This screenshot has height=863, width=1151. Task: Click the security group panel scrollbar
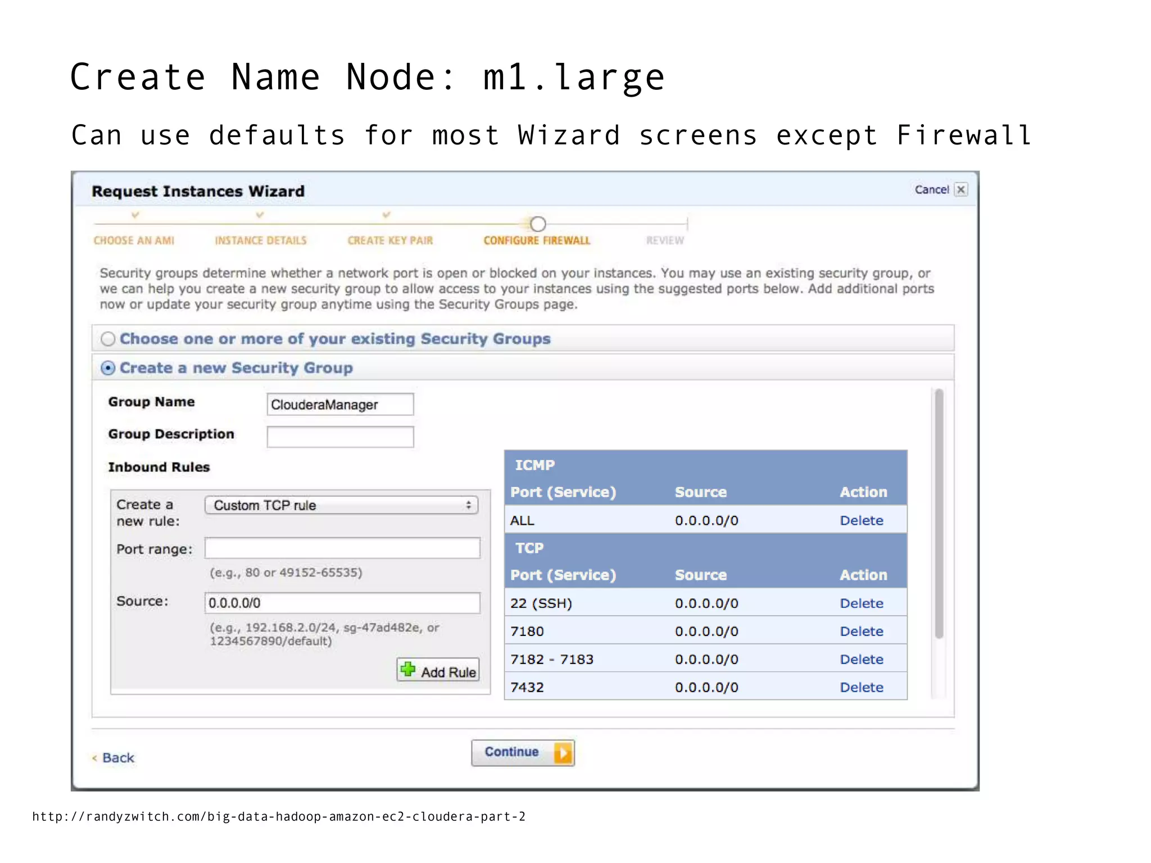(x=939, y=514)
